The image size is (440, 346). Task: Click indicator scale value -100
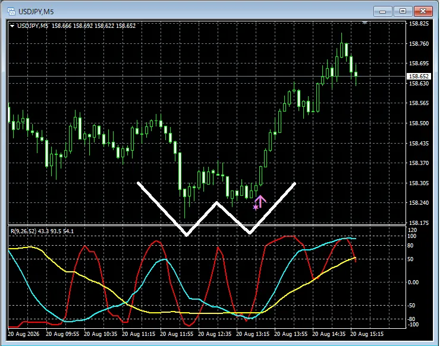pos(412,325)
